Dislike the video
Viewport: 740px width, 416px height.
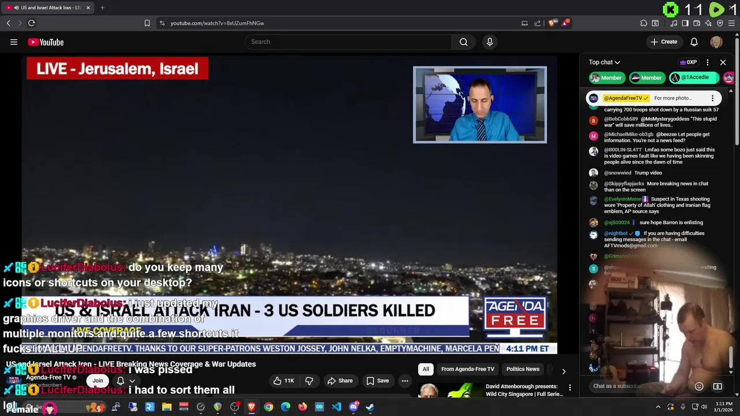point(309,381)
